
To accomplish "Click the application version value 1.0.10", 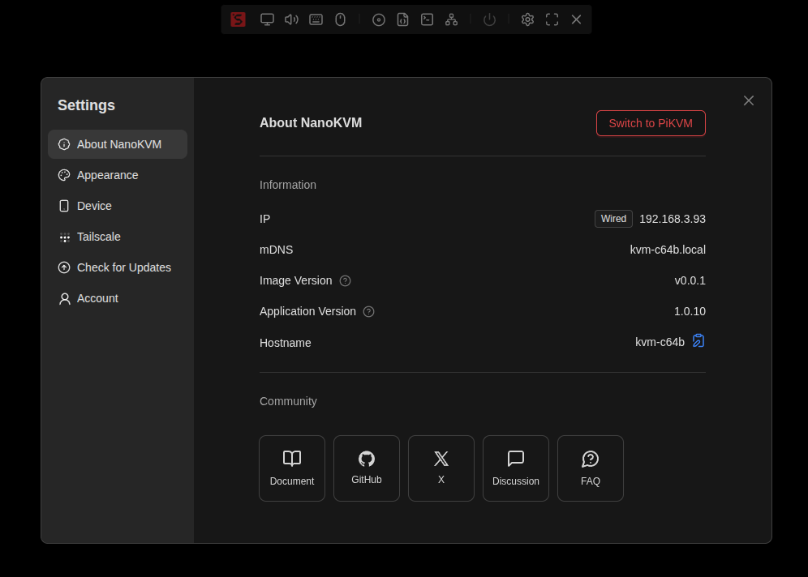I will (690, 311).
